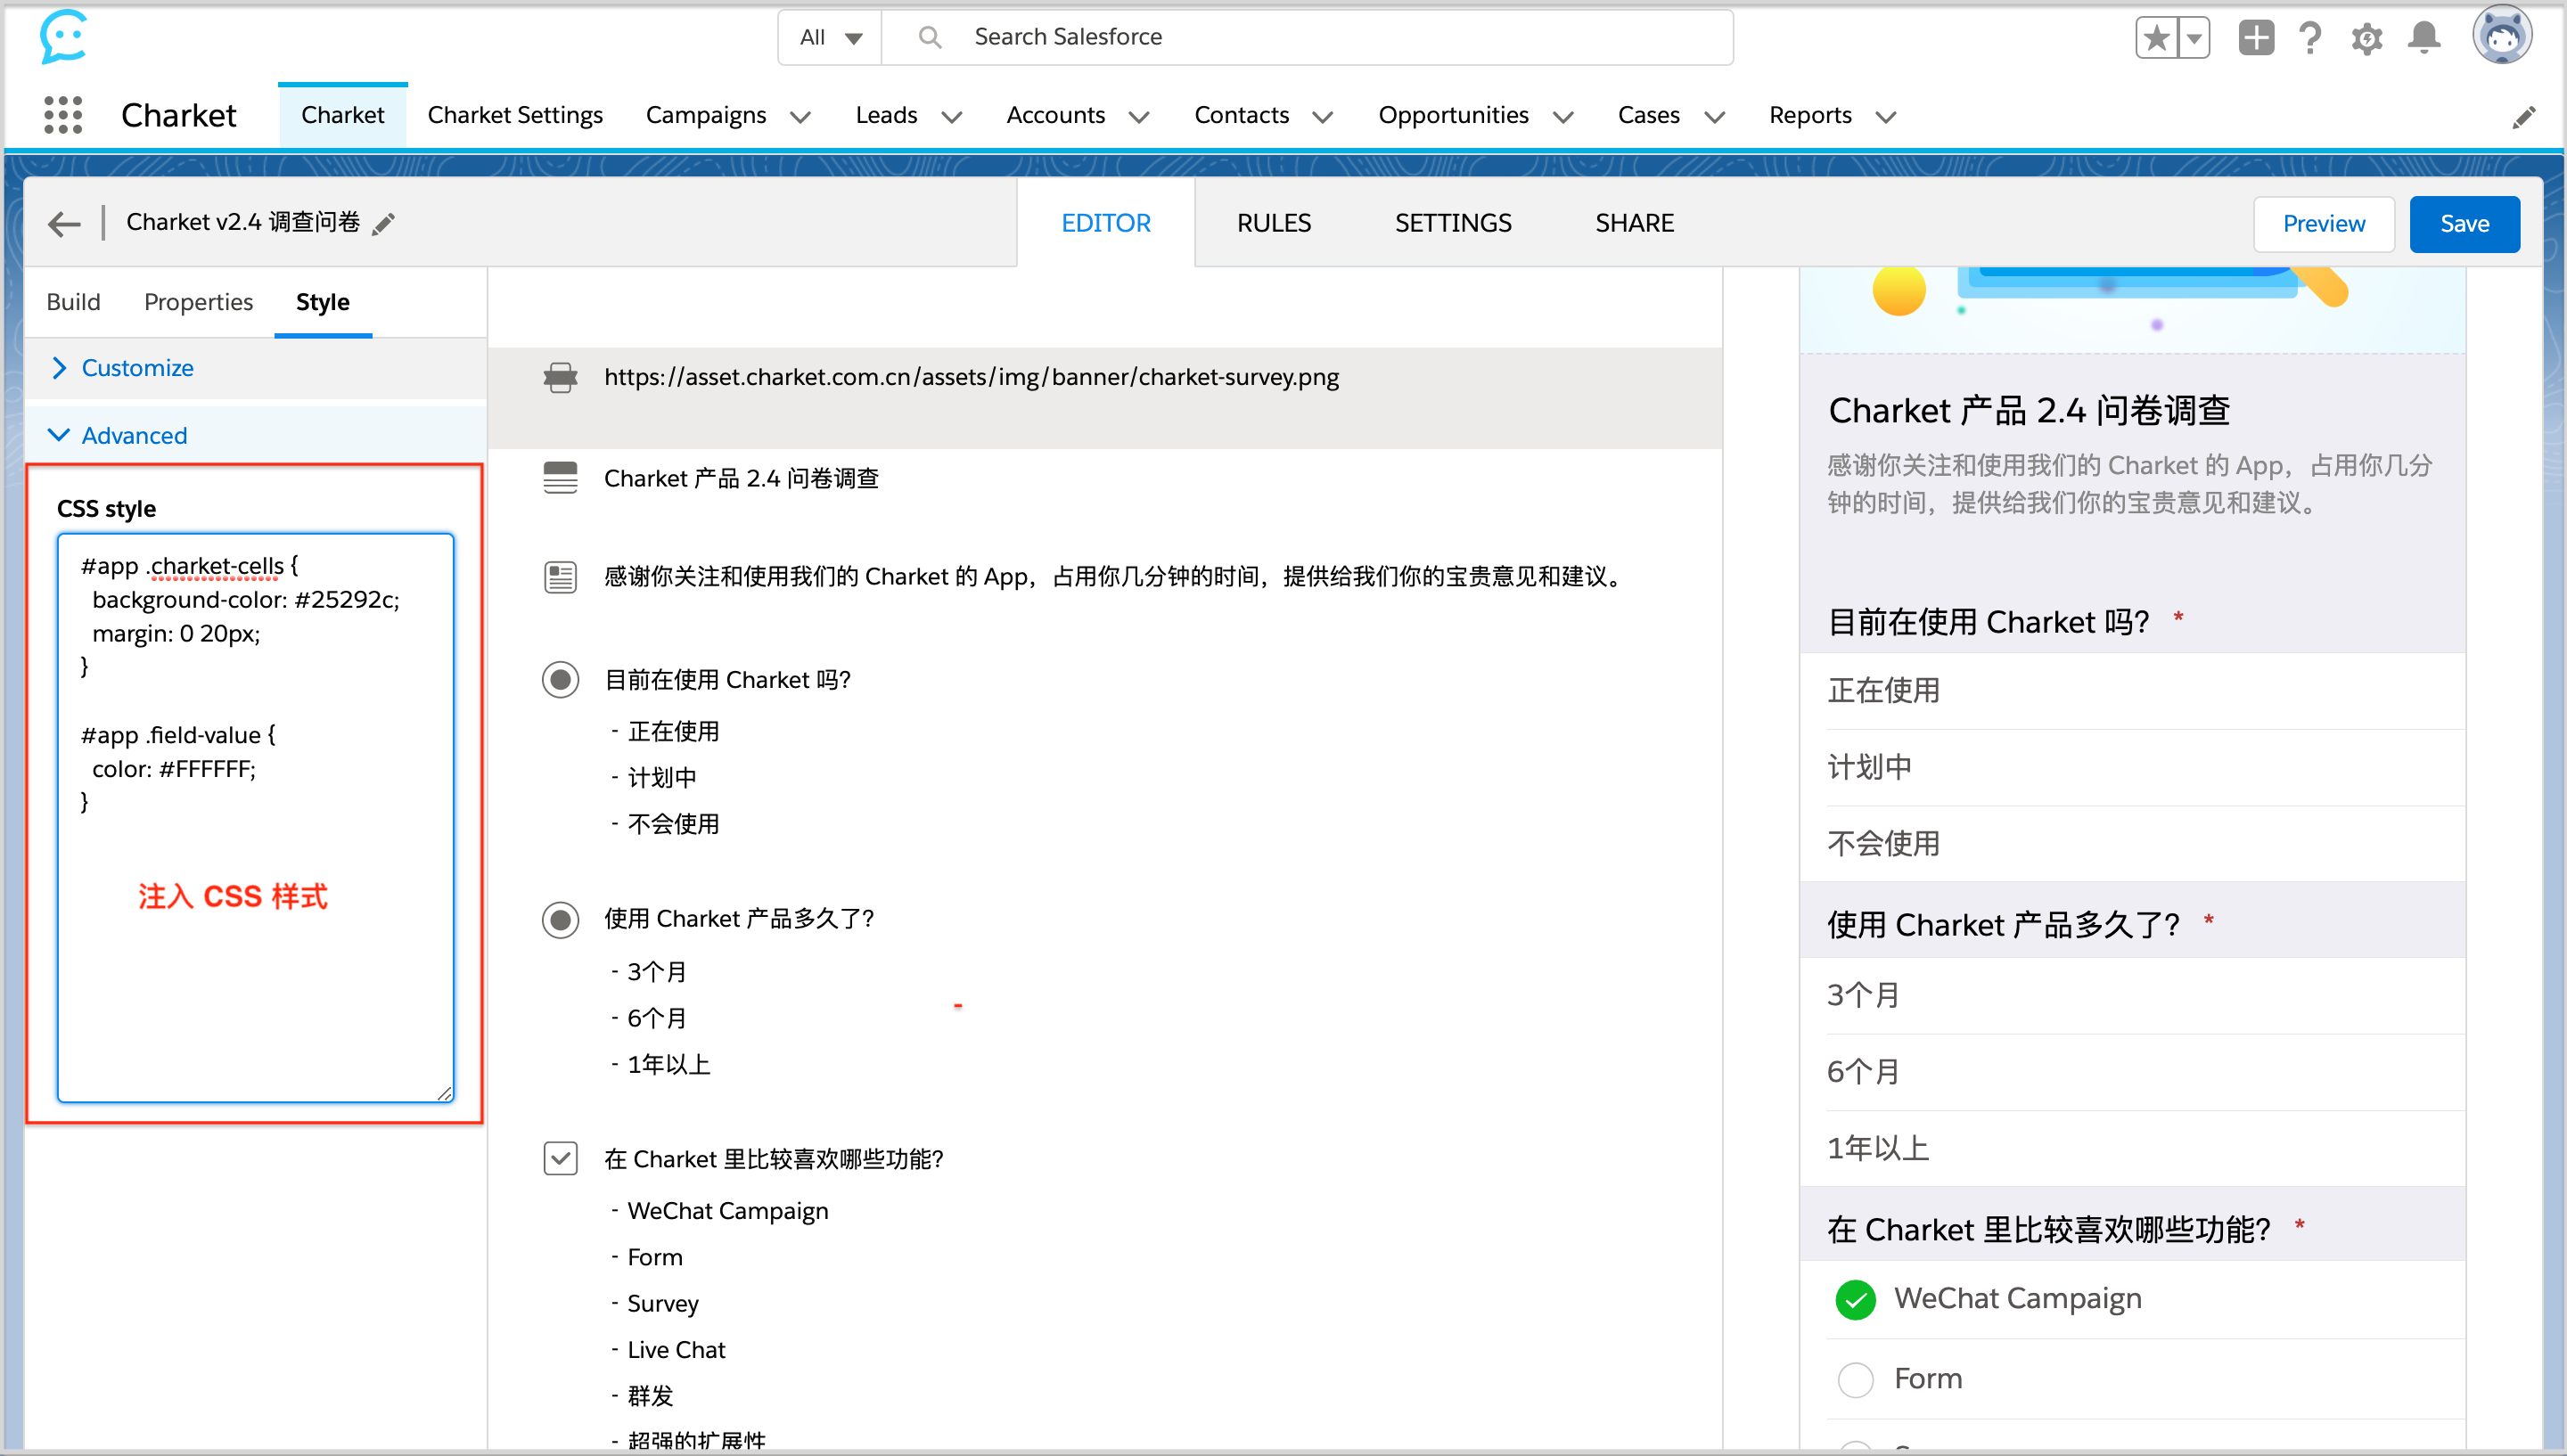Expand the Customize section
This screenshot has width=2567, height=1456.
[137, 368]
